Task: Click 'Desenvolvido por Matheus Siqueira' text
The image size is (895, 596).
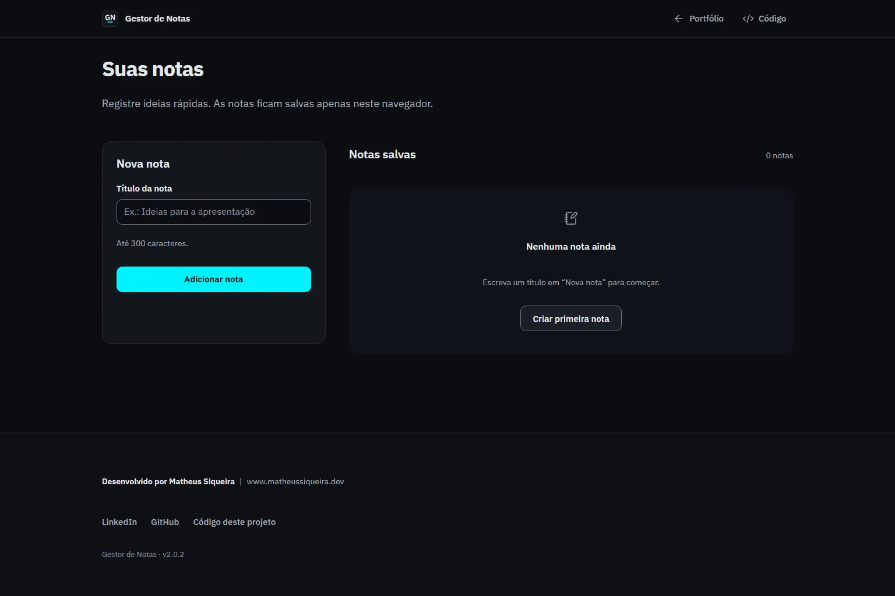Action: pyautogui.click(x=168, y=481)
